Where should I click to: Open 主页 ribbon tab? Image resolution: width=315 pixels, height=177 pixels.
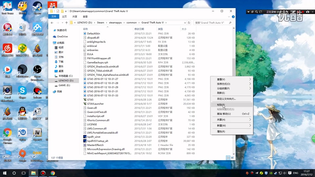64,17
